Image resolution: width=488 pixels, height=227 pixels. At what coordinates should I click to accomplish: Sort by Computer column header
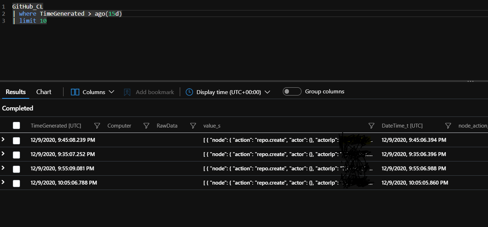click(x=119, y=126)
